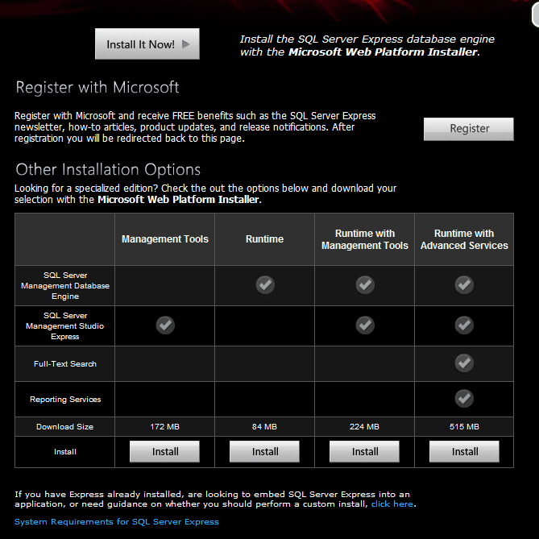Click Database Engine checkmark under Advanced Services column
Image resolution: width=539 pixels, height=539 pixels.
pyautogui.click(x=464, y=284)
